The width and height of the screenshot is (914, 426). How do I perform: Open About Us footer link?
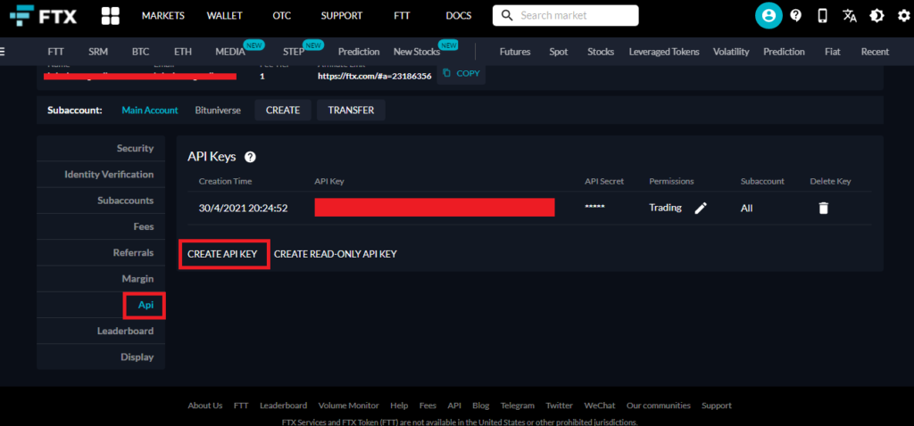point(205,406)
